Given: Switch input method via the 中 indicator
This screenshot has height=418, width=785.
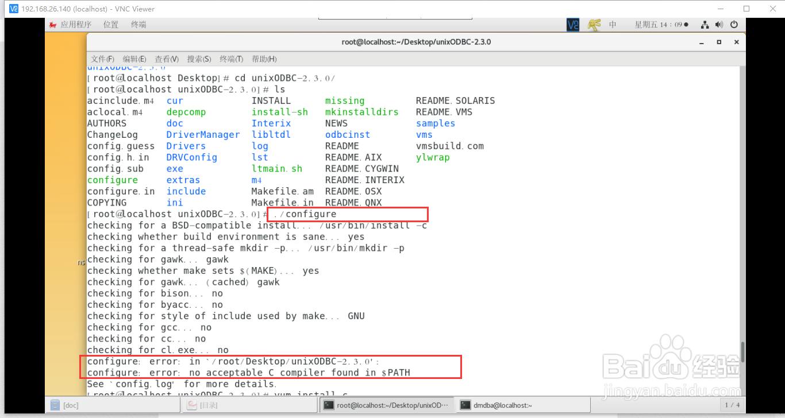Looking at the screenshot, I should [x=613, y=25].
